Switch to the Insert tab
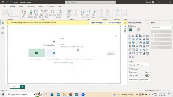 tap(21, 6)
